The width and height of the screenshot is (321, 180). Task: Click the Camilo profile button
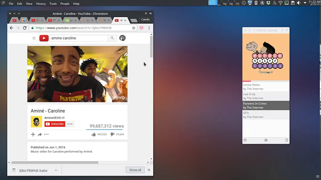coord(145,20)
